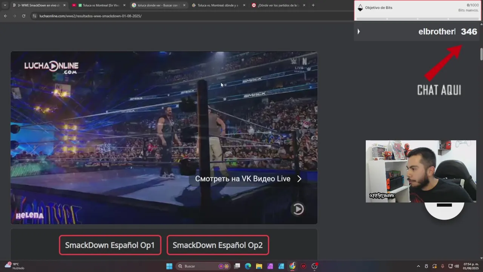Open File Explorer from taskbar
The image size is (483, 272).
point(259,266)
